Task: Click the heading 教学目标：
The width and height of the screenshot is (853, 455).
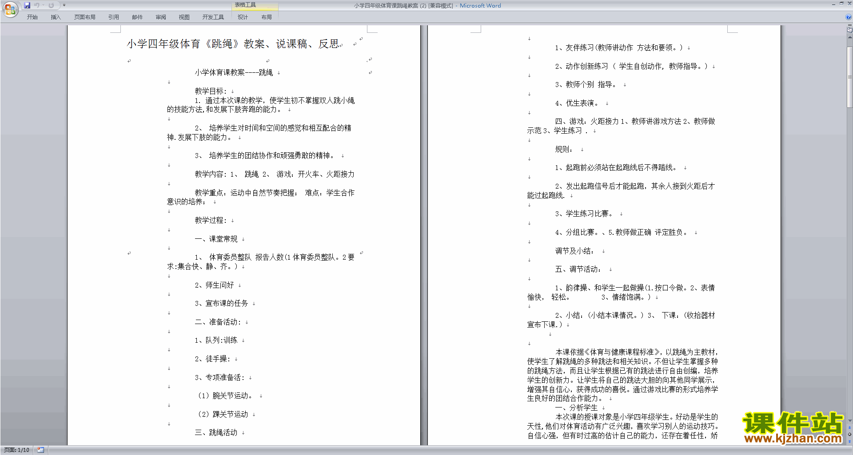Action: coord(211,91)
